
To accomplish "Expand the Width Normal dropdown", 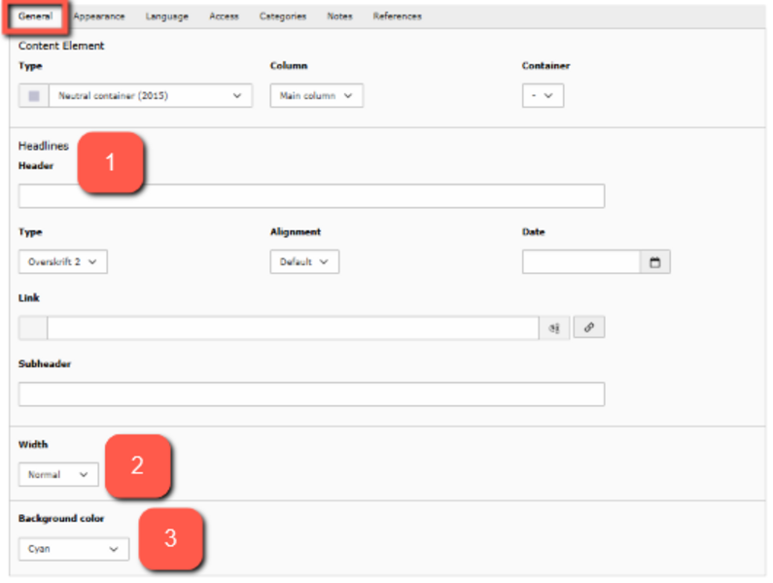I will [x=58, y=475].
